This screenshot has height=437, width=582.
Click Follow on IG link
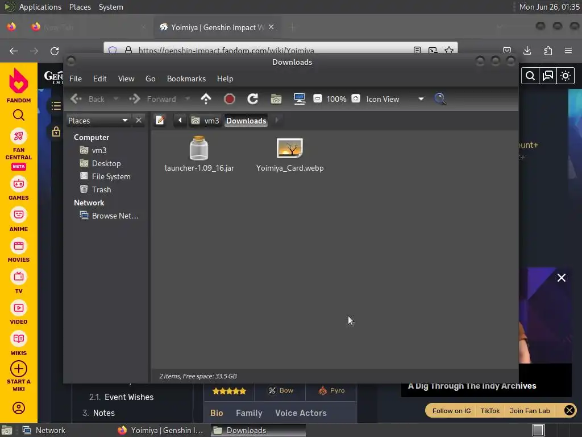pyautogui.click(x=451, y=411)
